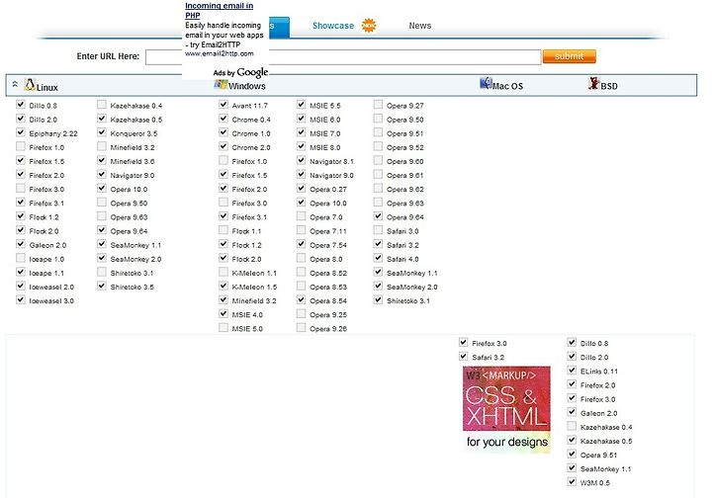Check the Safari 3.0 checkbox
The image size is (712, 498).
[378, 230]
